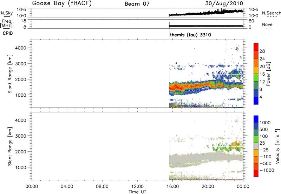Viewport: 281px width, 194px height.
Task: Click the '-1000' tick on velocity scale
Action: (267, 170)
